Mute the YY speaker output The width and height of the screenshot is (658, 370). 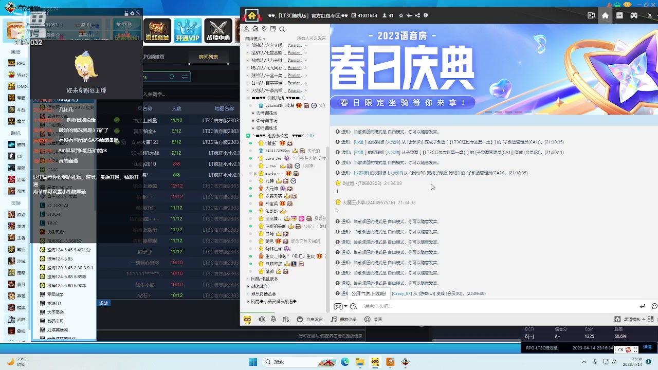[262, 319]
